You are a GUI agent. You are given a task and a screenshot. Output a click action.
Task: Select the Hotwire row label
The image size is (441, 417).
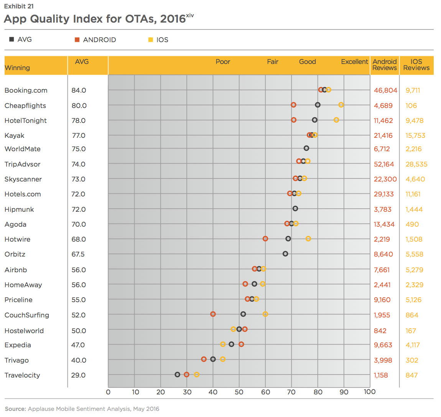click(17, 239)
